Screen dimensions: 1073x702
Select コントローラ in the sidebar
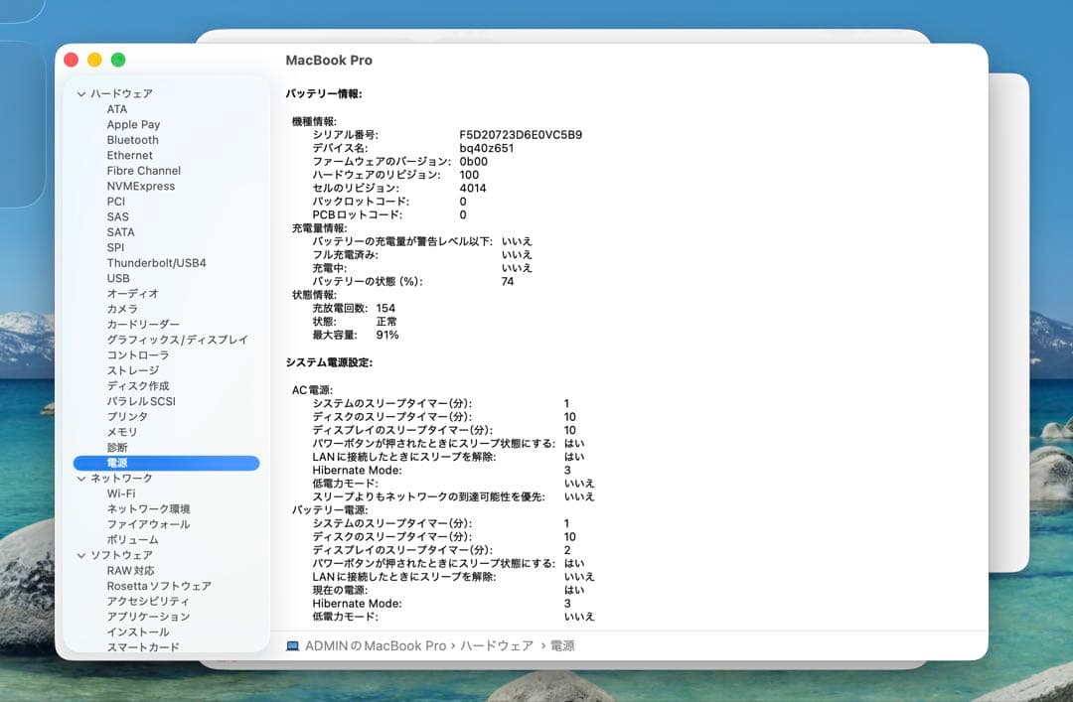(137, 355)
